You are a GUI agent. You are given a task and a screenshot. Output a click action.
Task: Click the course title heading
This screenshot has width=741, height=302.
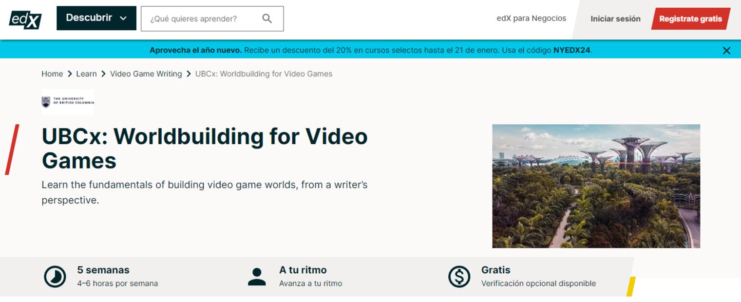205,148
